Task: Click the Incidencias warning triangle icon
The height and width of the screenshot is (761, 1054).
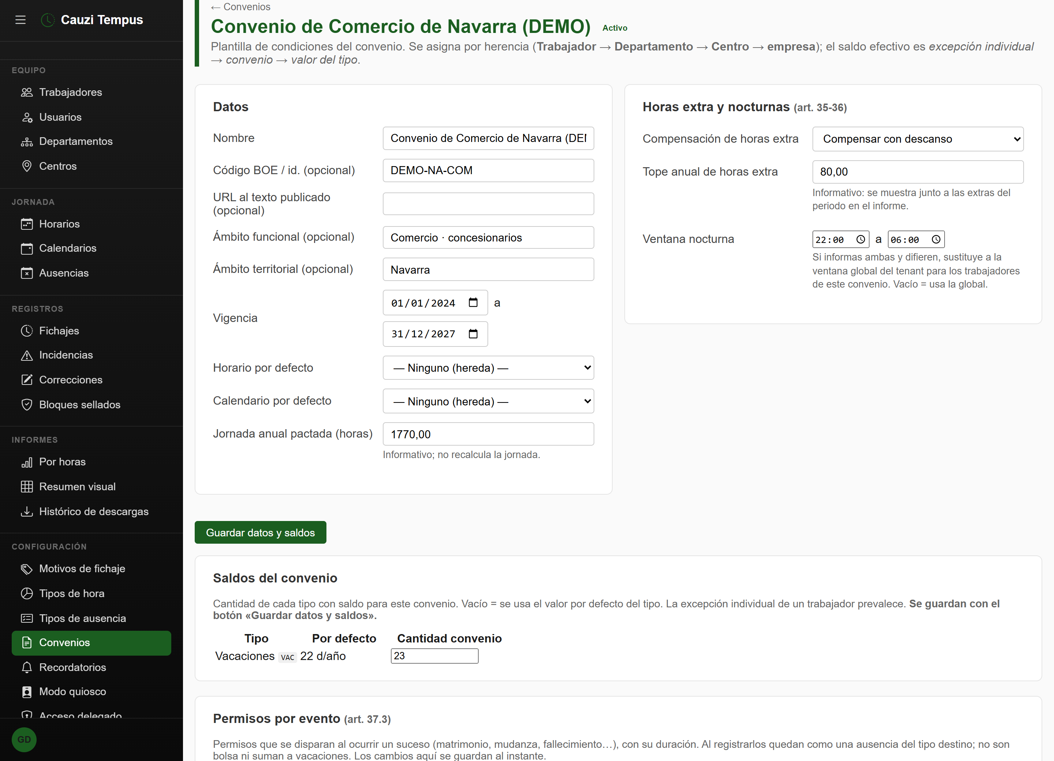Action: (27, 355)
